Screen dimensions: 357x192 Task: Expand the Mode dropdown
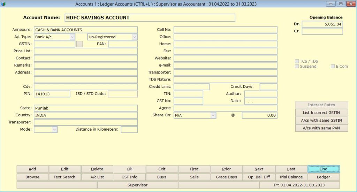tap(54, 129)
